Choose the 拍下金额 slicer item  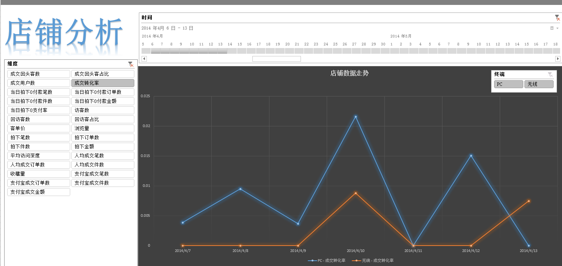pyautogui.click(x=103, y=147)
